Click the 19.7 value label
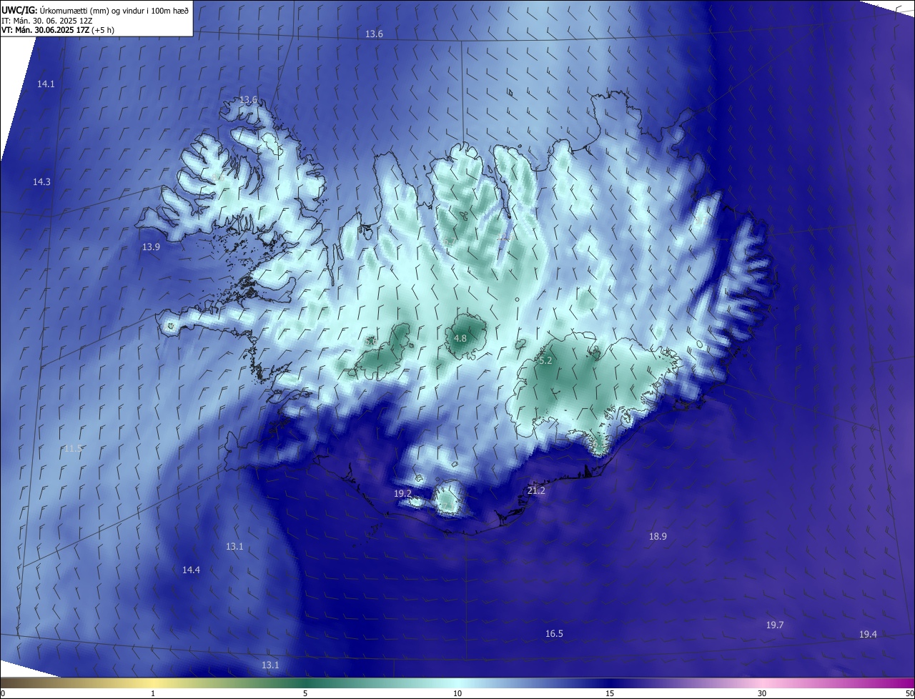 [775, 625]
